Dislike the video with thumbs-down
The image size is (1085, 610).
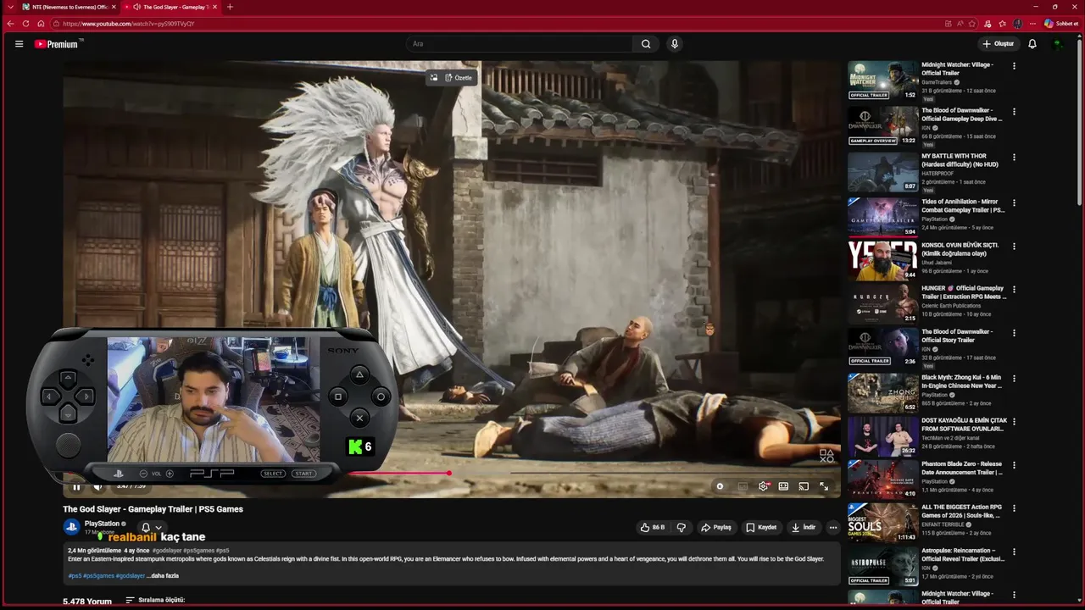pos(681,527)
